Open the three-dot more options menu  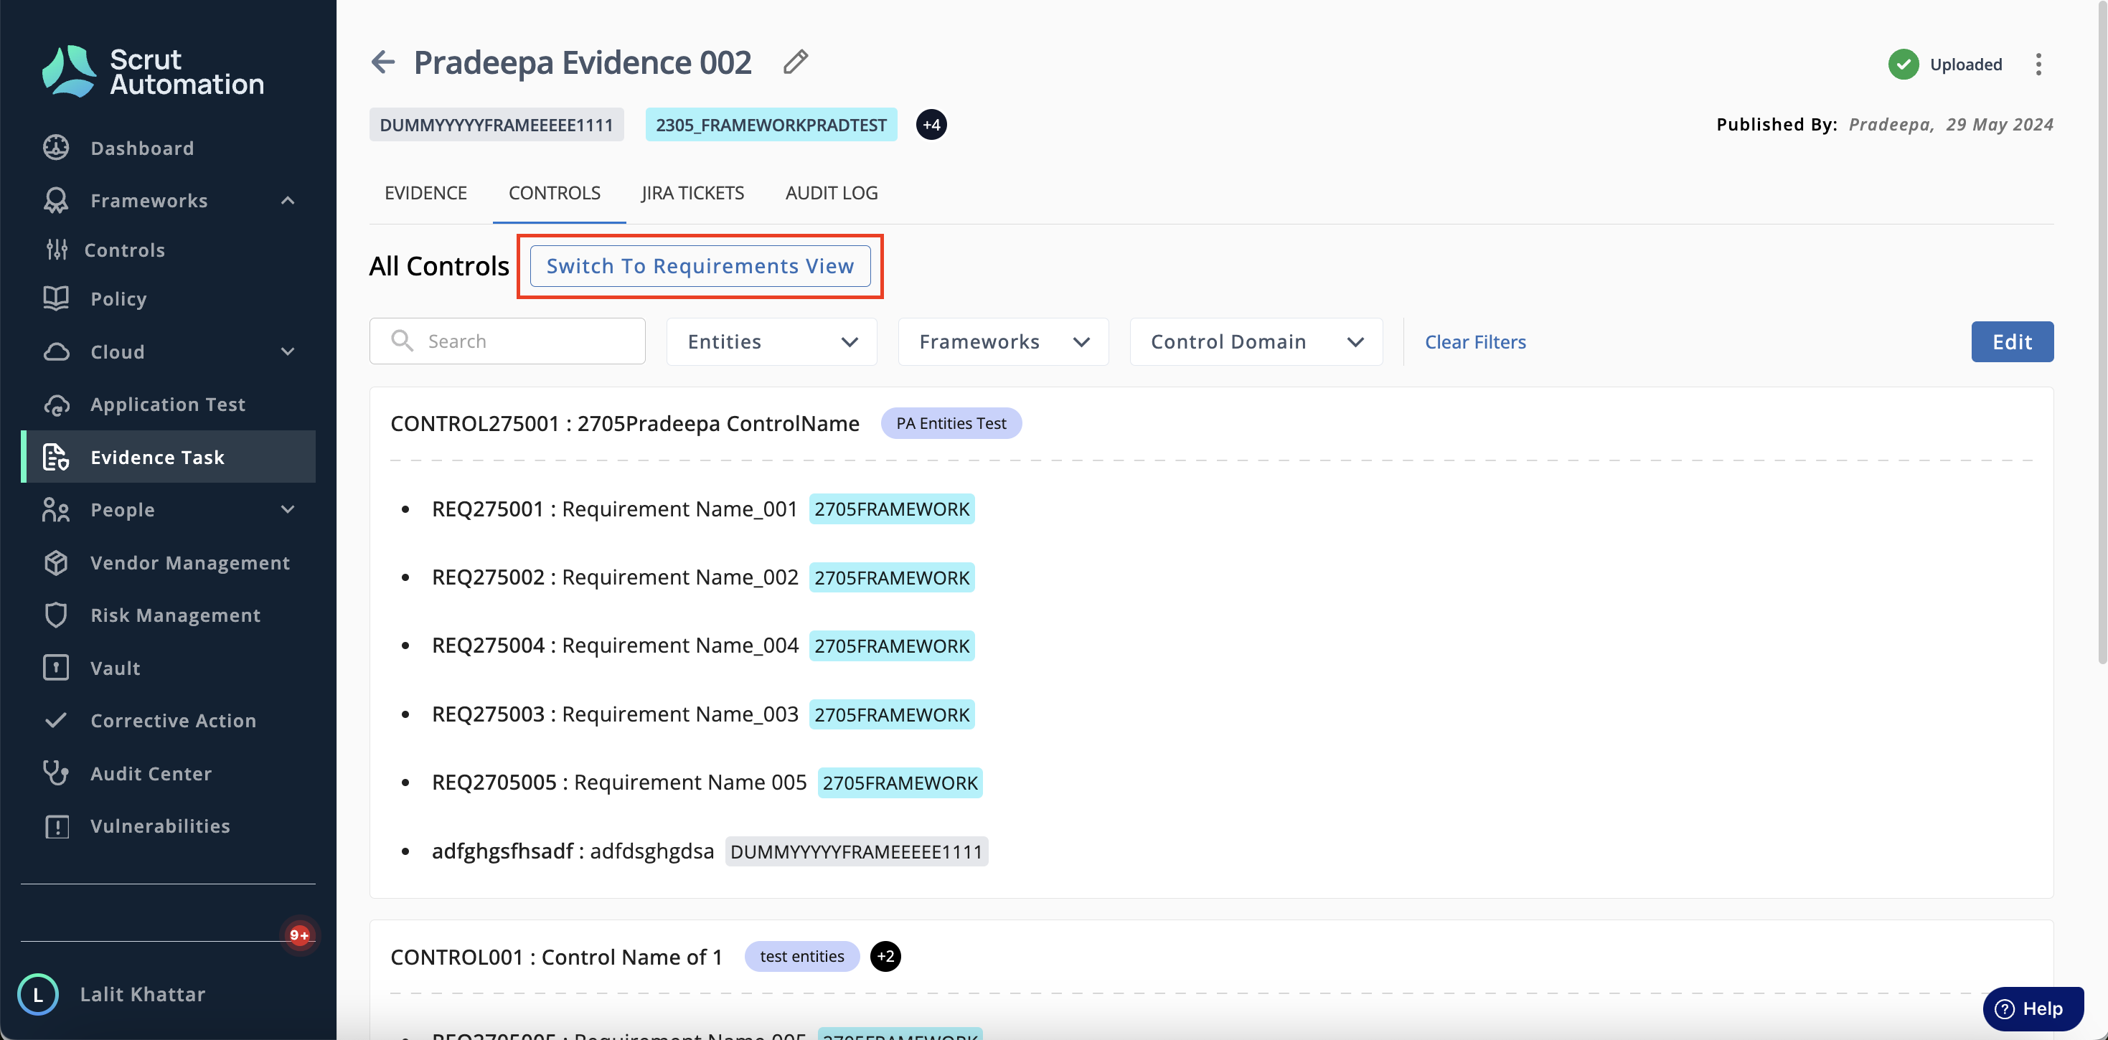tap(2038, 64)
